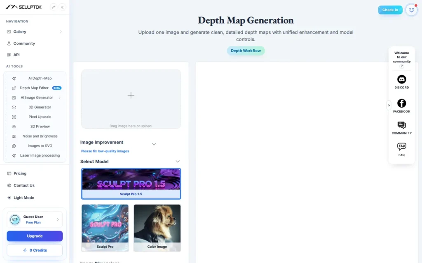Screen dimensions: 422x263
Task: Click the Pixel Upscale expand icon
Action: (14, 117)
